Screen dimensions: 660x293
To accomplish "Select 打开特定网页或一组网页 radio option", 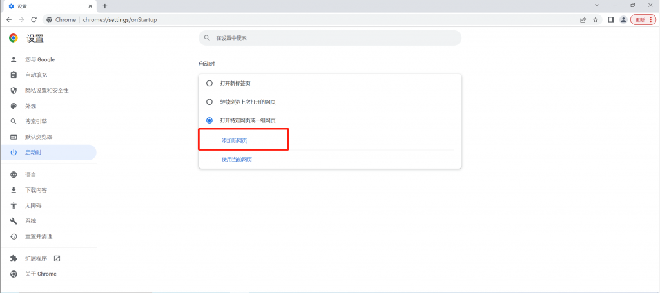I will click(209, 120).
